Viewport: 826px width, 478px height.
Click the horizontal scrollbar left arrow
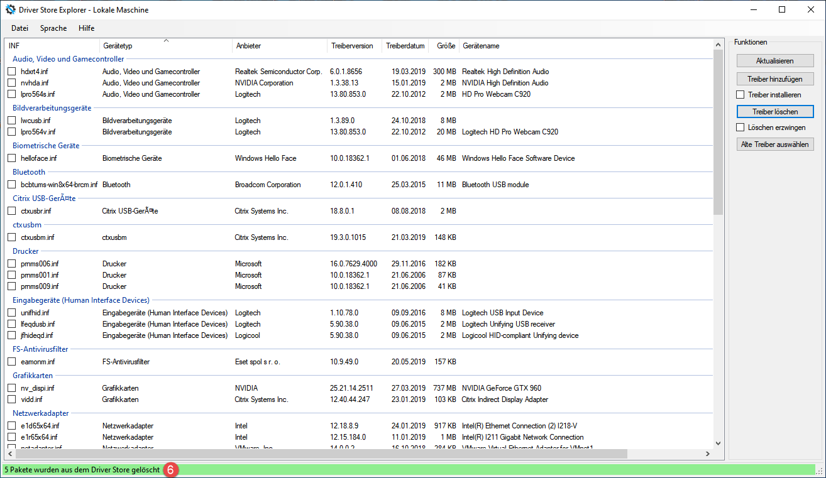click(11, 454)
